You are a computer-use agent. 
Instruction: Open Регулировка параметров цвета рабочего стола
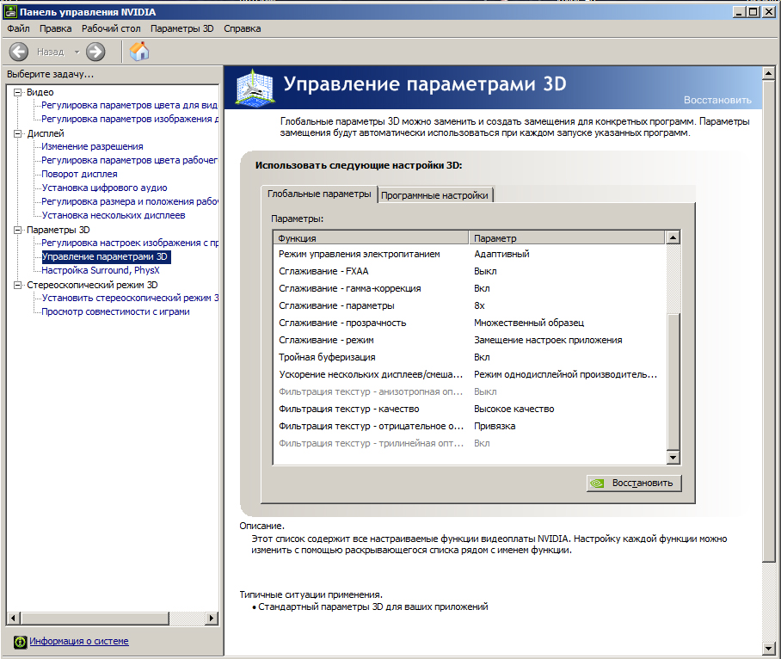pyautogui.click(x=130, y=160)
